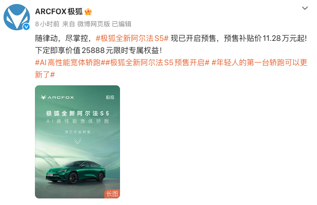Click the ARCFOX logo in the poster
The image size is (317, 205).
pos(57,97)
